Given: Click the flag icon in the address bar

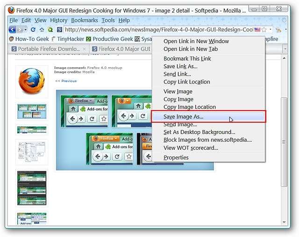Looking at the screenshot, I should coord(257,29).
